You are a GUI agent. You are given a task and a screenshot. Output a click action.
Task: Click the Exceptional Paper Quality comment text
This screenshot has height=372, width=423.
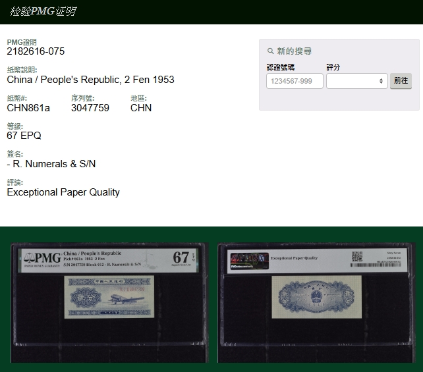pos(63,192)
